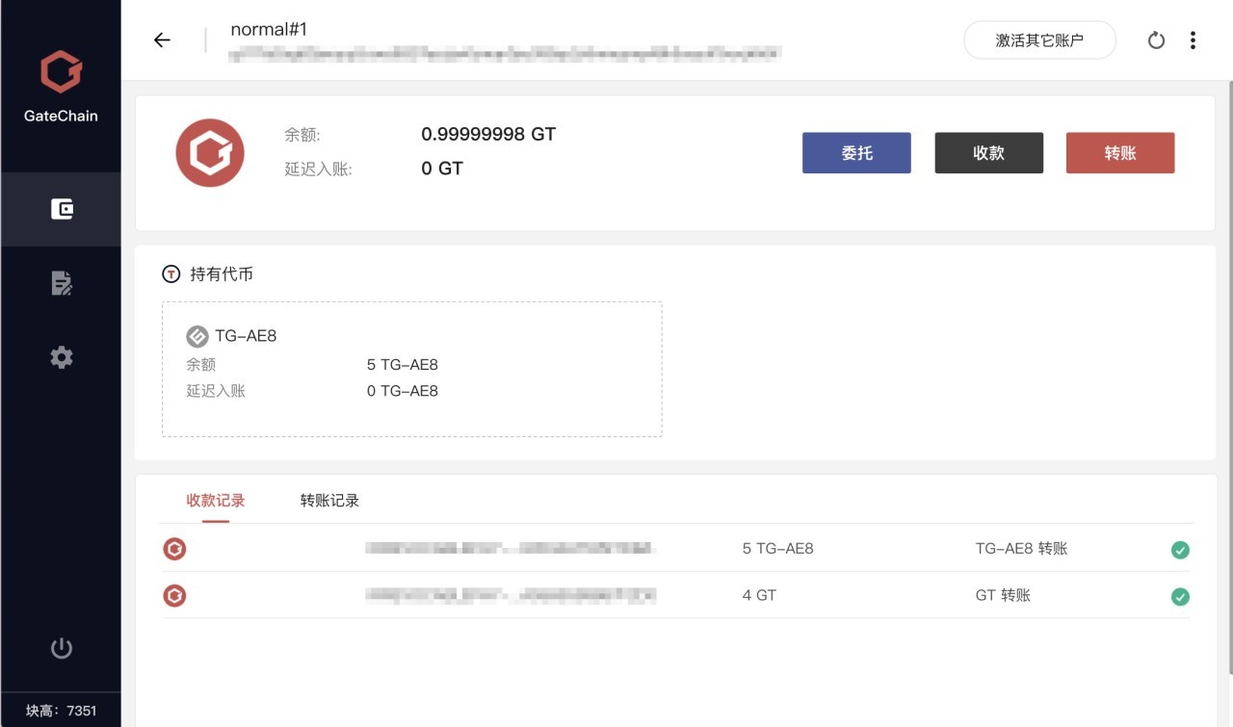Click the 4 GT amount in records
The width and height of the screenshot is (1233, 727).
(x=759, y=595)
